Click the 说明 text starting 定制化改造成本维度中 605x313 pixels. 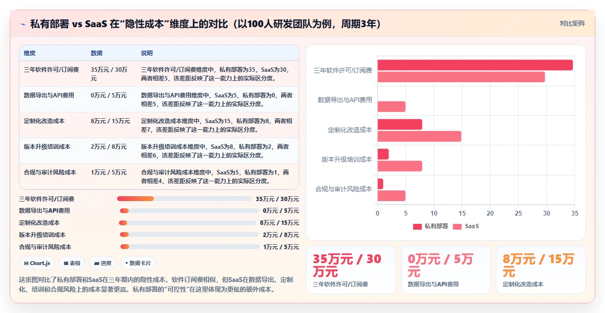216,125
